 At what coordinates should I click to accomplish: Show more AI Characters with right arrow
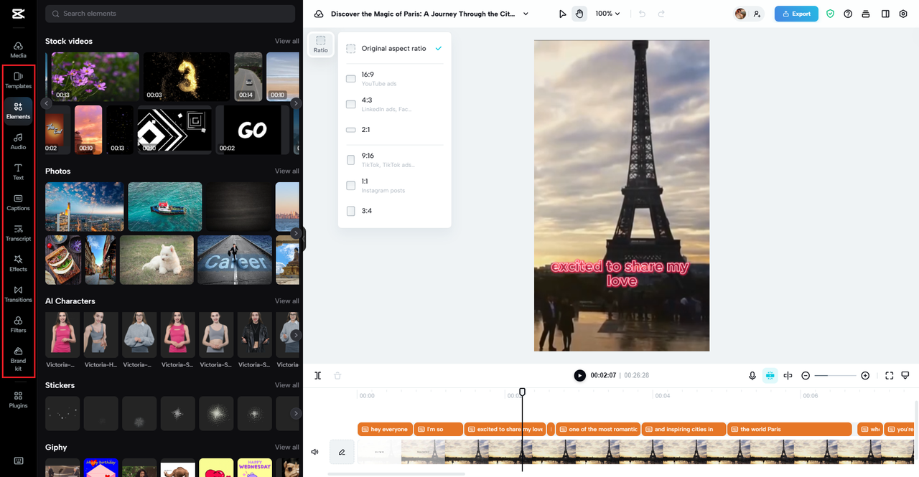point(296,335)
